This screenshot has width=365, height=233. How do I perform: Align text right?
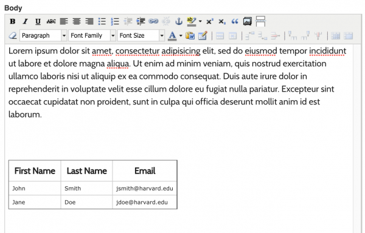(x=89, y=21)
